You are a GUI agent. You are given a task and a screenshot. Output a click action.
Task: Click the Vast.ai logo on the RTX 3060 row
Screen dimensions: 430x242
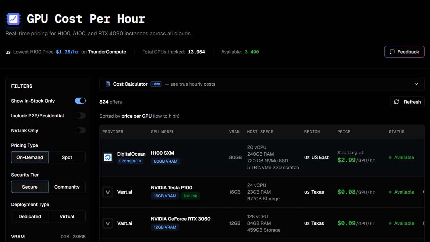pos(107,223)
